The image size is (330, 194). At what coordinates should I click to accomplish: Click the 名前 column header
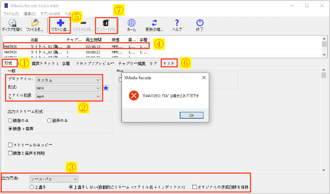[46, 39]
